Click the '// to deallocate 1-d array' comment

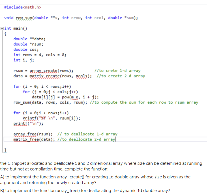87,134
